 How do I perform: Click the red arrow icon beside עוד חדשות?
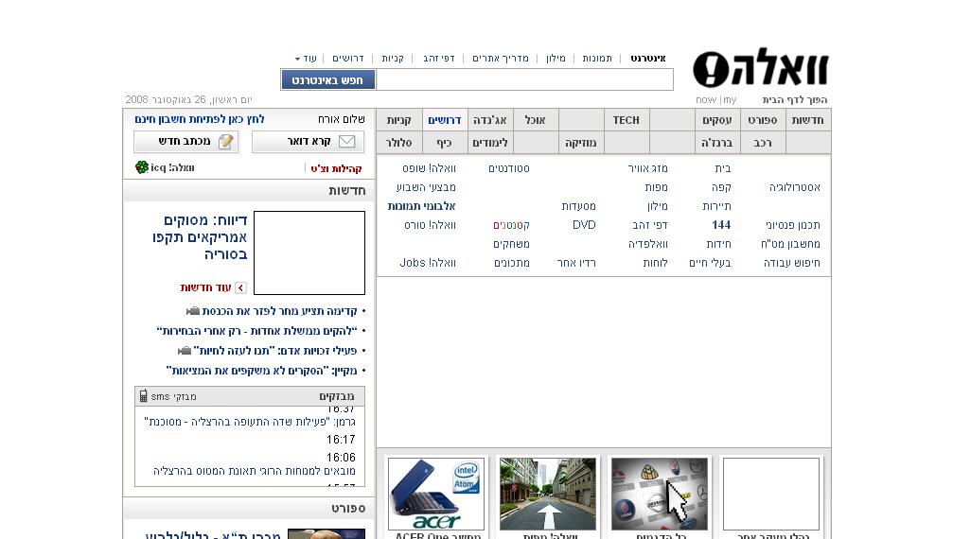pos(240,287)
